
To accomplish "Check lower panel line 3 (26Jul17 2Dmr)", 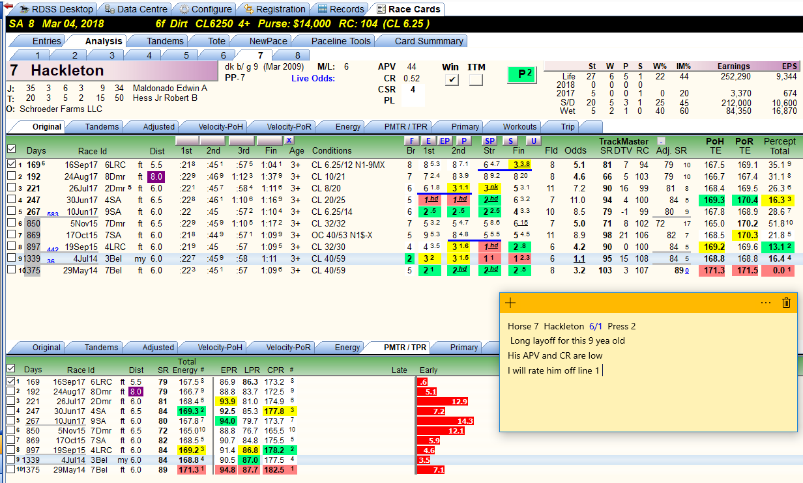I will pyautogui.click(x=11, y=402).
